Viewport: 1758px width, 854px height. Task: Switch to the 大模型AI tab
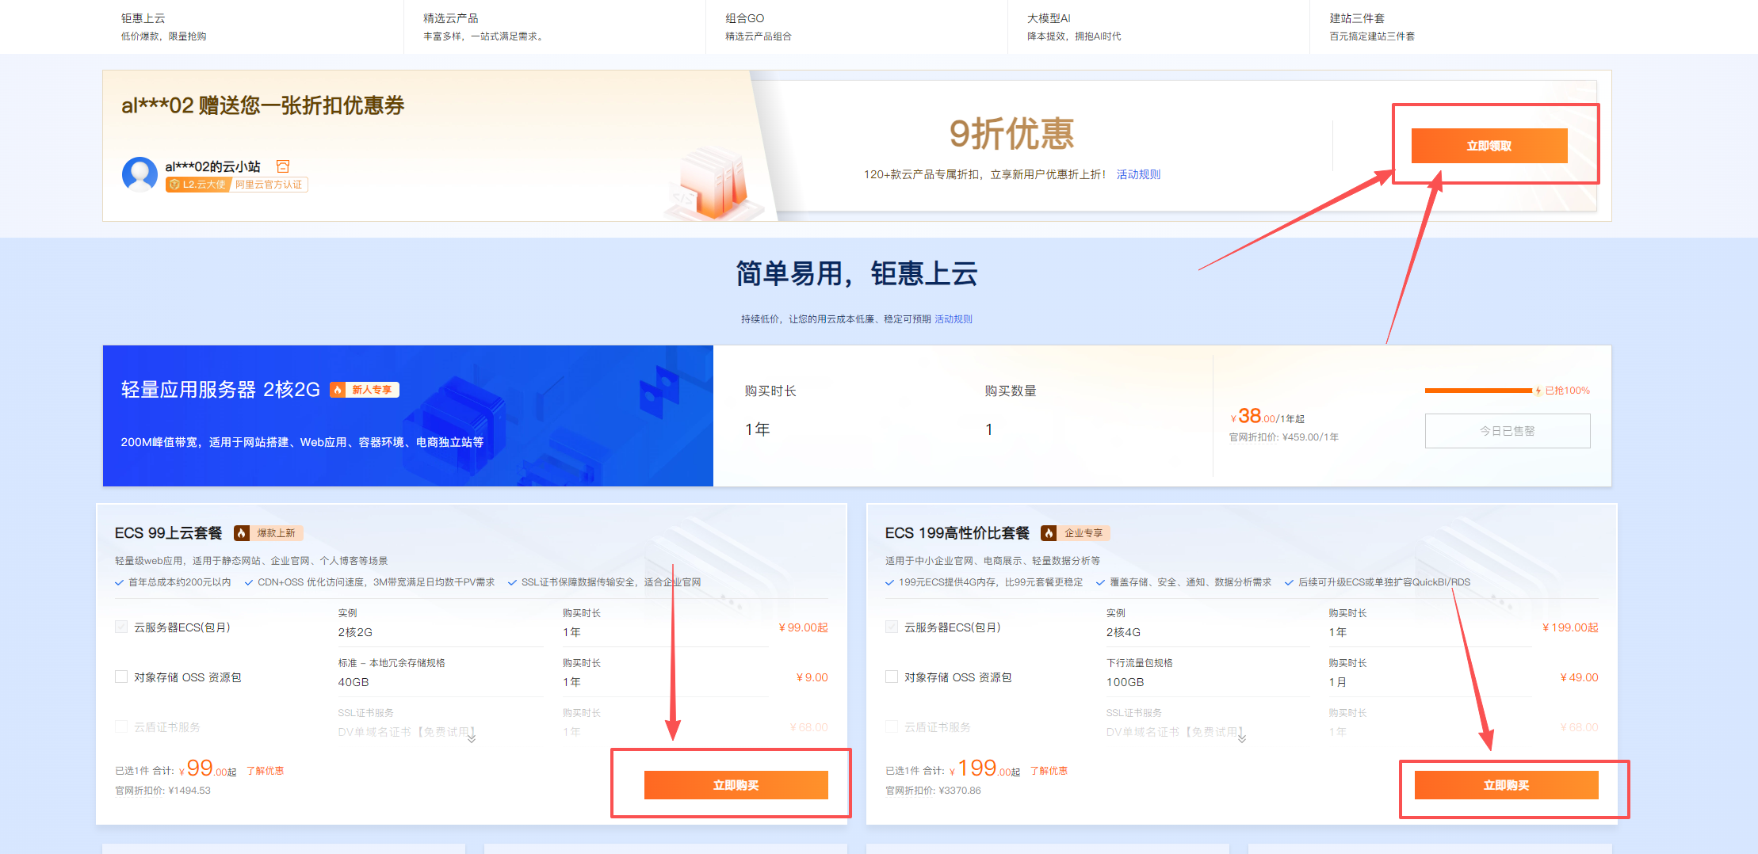(1049, 18)
